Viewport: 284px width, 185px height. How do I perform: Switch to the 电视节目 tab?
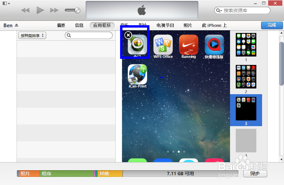pyautogui.click(x=165, y=25)
